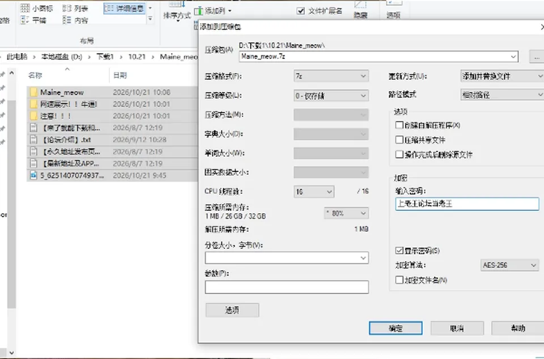Viewport: 544px width, 359px height.
Task: Click the 输入密码 text field
Action: (467, 204)
